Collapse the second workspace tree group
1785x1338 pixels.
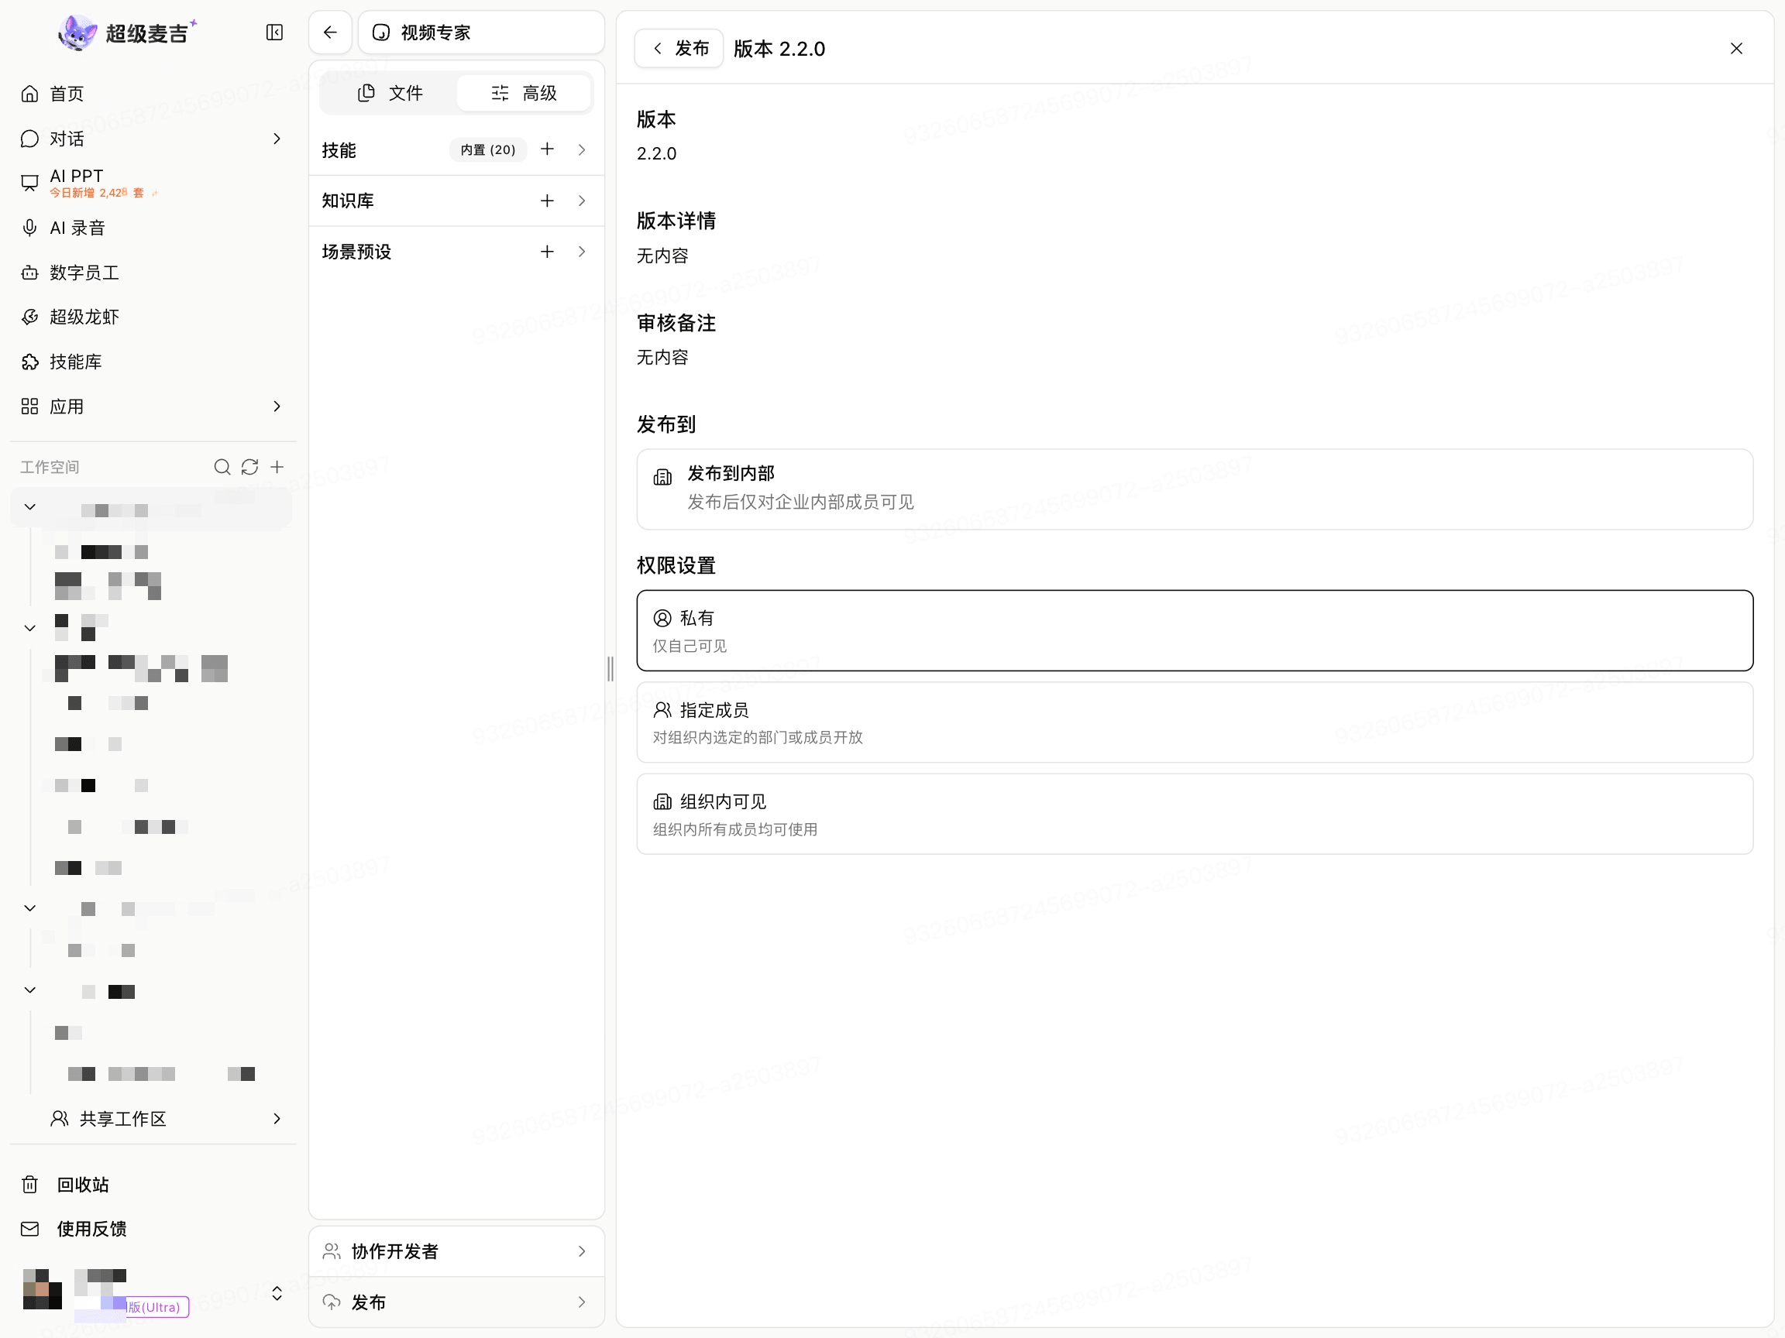coord(30,627)
